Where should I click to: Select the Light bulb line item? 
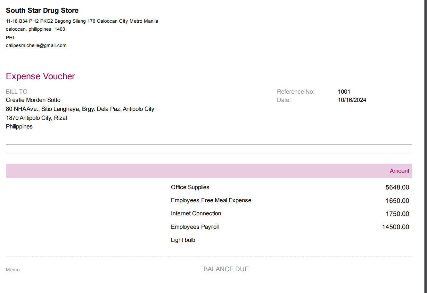click(x=183, y=240)
